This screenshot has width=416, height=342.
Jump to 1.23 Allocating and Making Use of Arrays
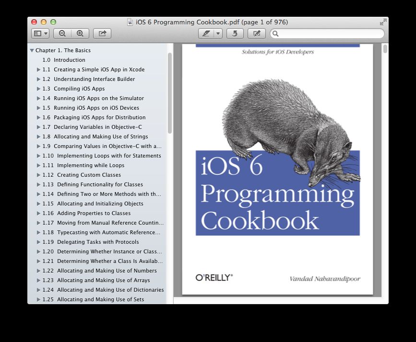pyautogui.click(x=103, y=280)
